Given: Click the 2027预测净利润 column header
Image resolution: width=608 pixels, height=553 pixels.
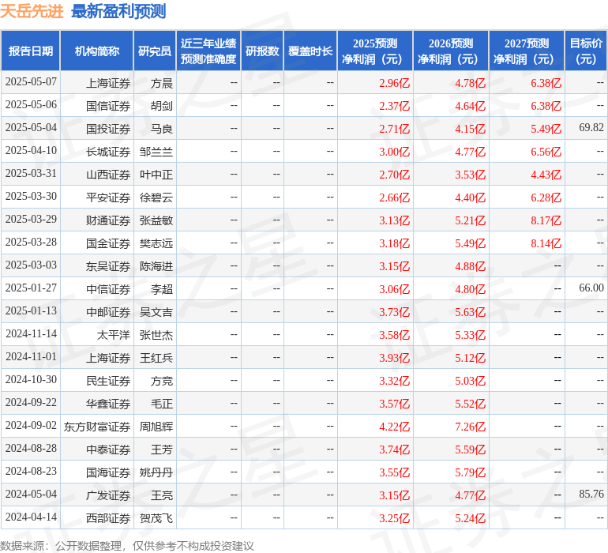Looking at the screenshot, I should [527, 51].
